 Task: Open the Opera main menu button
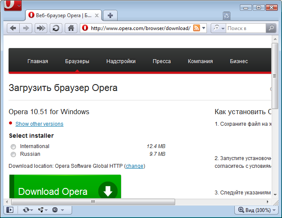(x=13, y=5)
